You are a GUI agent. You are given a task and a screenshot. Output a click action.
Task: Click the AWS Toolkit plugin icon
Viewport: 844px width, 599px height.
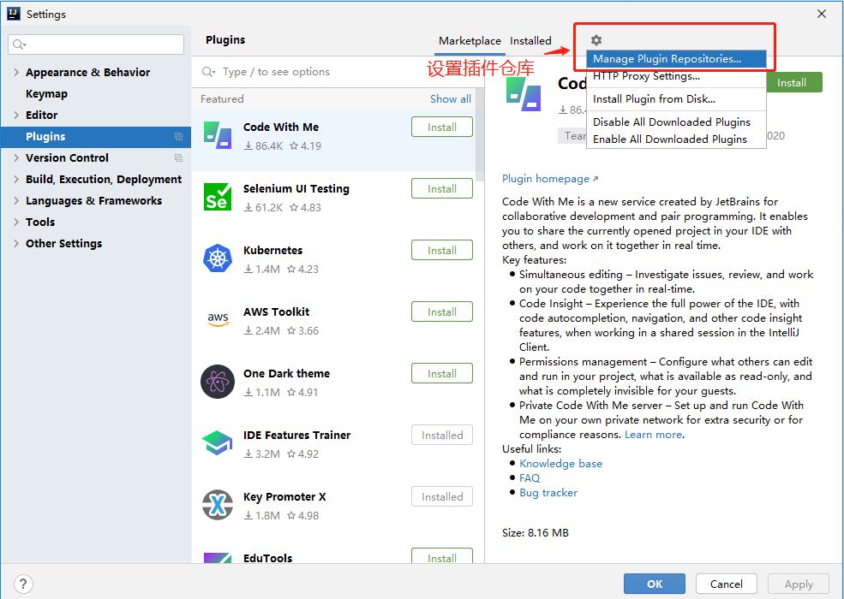(x=218, y=319)
